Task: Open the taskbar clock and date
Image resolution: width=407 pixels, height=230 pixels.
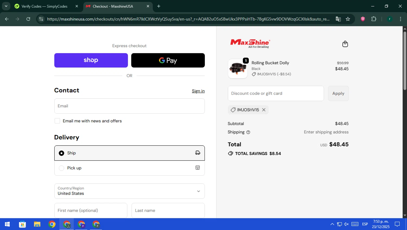Action: pyautogui.click(x=381, y=224)
